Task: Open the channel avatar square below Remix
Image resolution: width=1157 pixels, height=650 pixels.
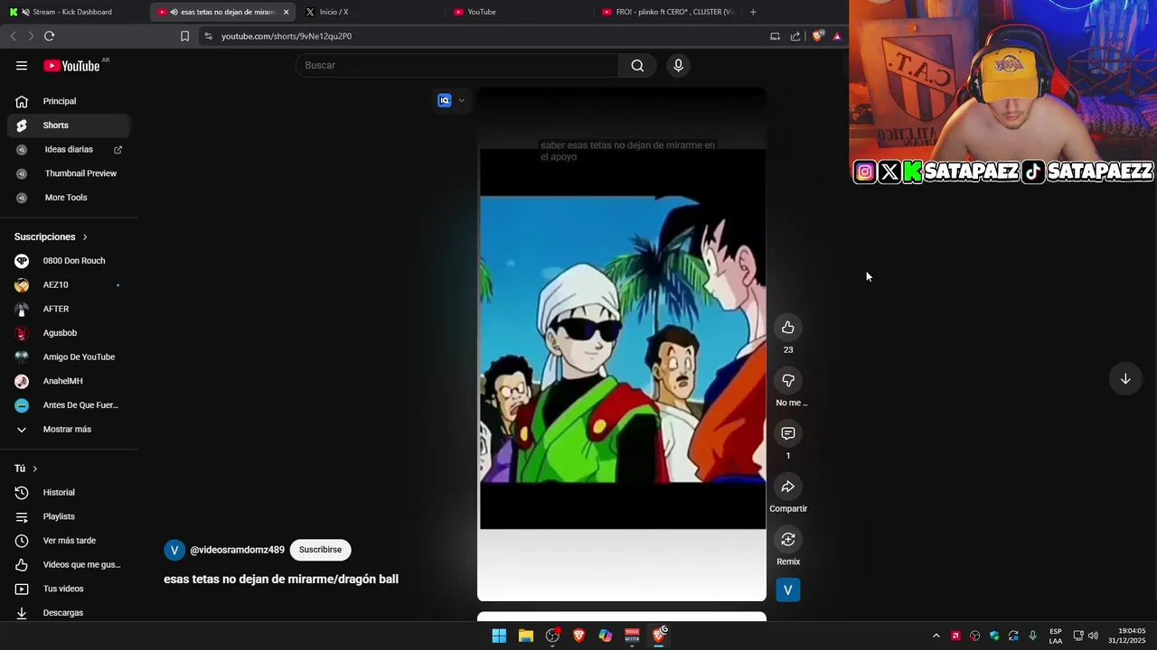Action: [x=788, y=590]
